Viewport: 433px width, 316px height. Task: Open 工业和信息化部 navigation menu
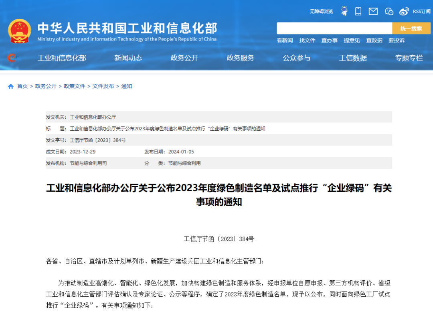tap(62, 58)
